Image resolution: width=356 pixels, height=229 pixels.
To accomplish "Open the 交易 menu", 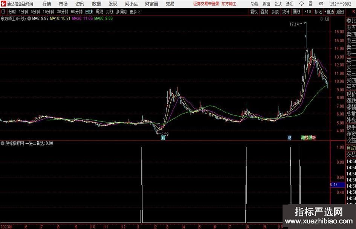I will coord(170,4).
